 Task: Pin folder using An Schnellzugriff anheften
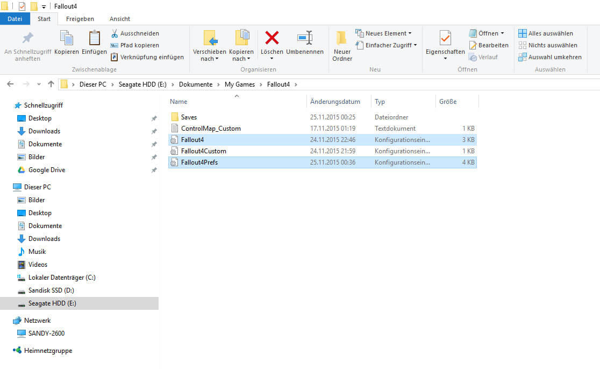(x=27, y=46)
